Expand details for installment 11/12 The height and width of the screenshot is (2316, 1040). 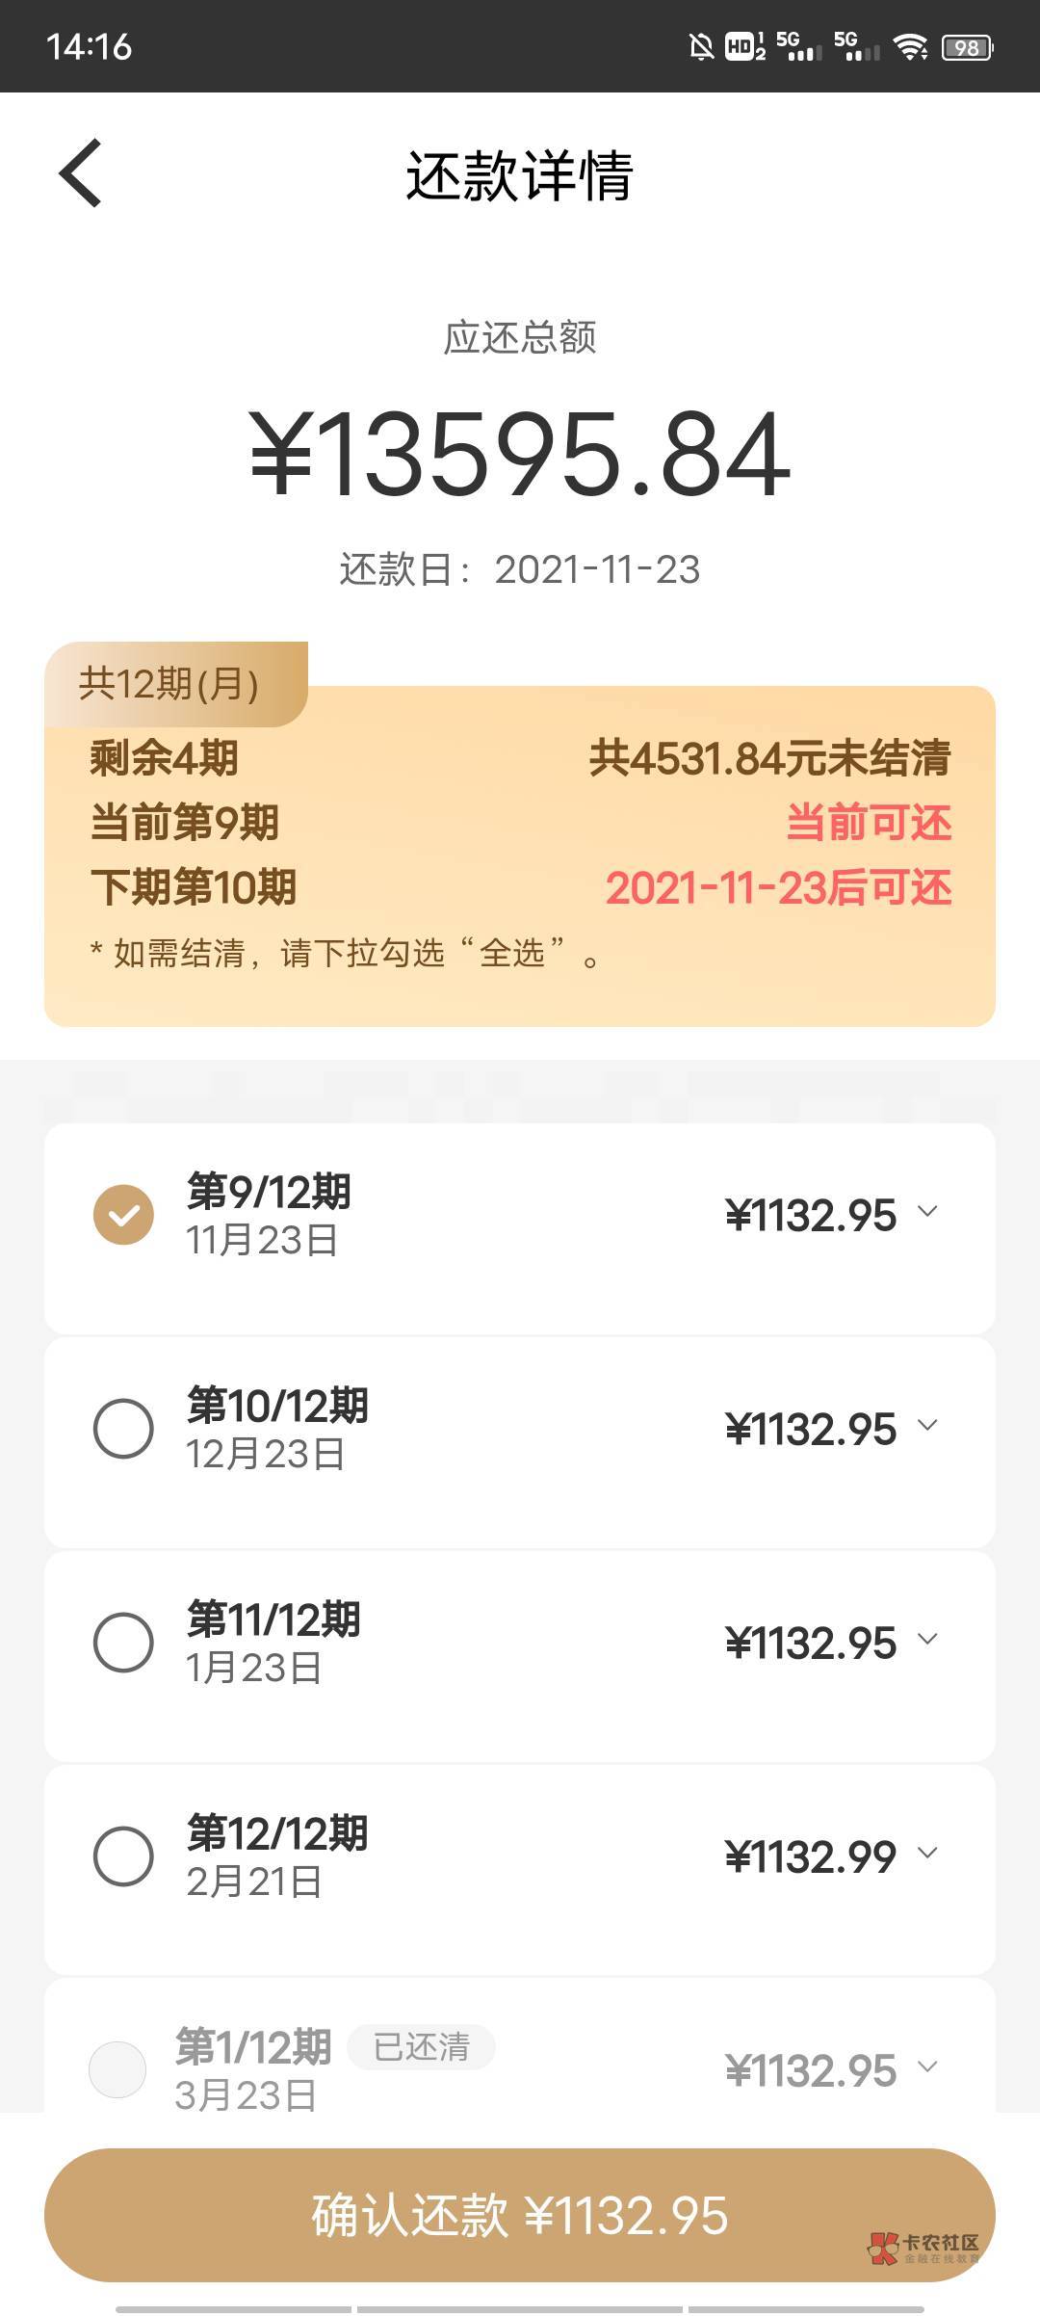(927, 1640)
